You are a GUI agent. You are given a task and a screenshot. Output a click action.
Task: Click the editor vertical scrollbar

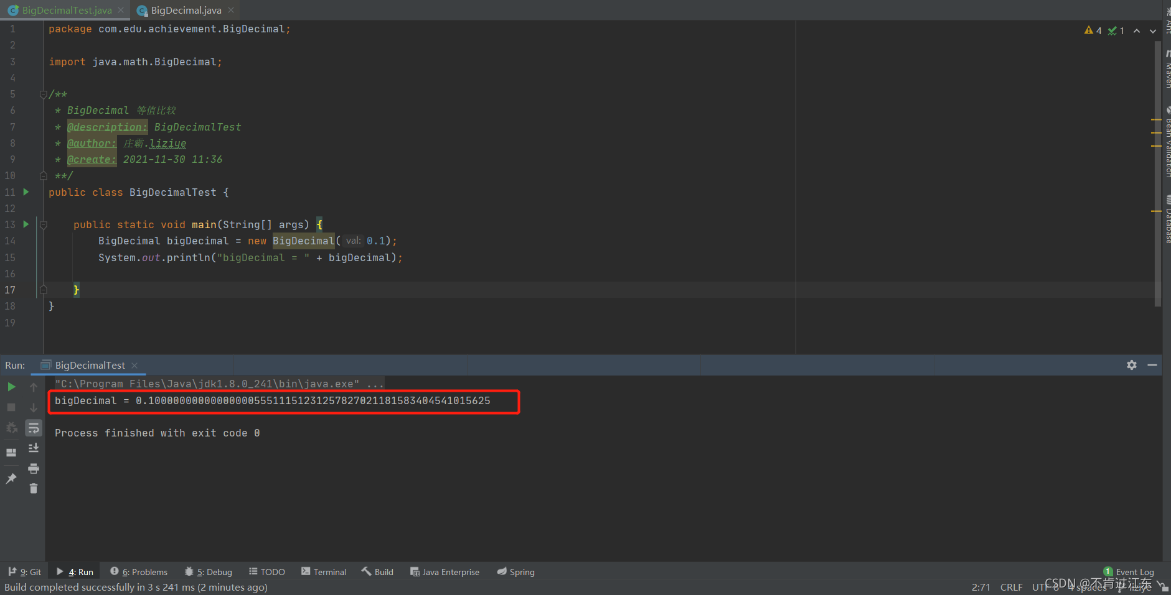click(1157, 174)
